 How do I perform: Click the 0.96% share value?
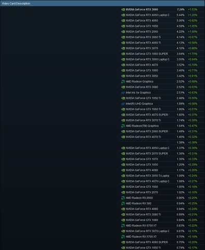181,198
